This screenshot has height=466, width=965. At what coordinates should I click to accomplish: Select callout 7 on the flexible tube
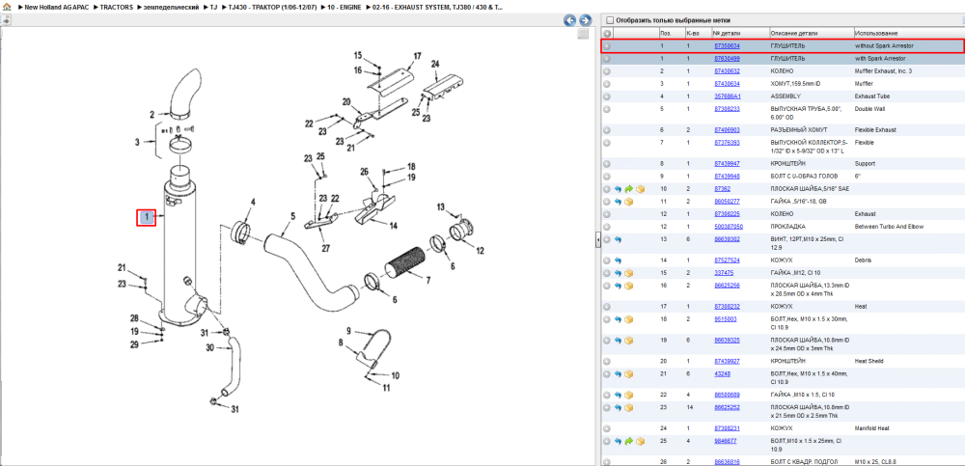pos(427,281)
